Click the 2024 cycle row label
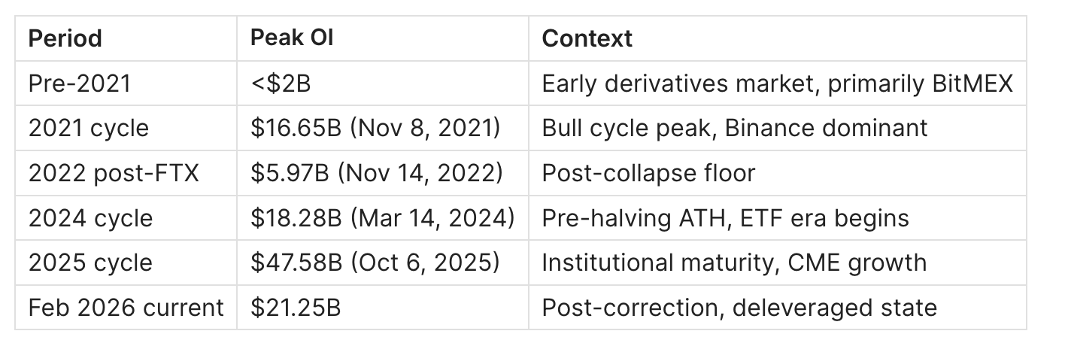 [90, 218]
